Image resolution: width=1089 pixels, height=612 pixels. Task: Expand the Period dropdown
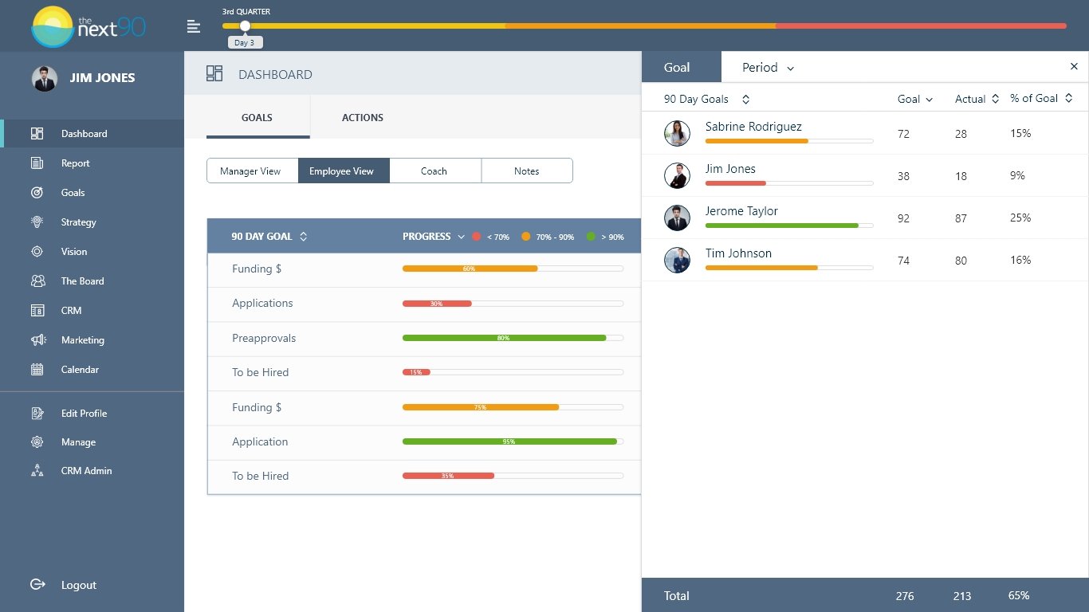(x=768, y=68)
